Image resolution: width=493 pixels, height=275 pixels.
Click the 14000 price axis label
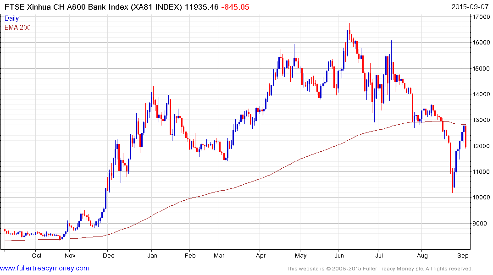[x=482, y=94]
